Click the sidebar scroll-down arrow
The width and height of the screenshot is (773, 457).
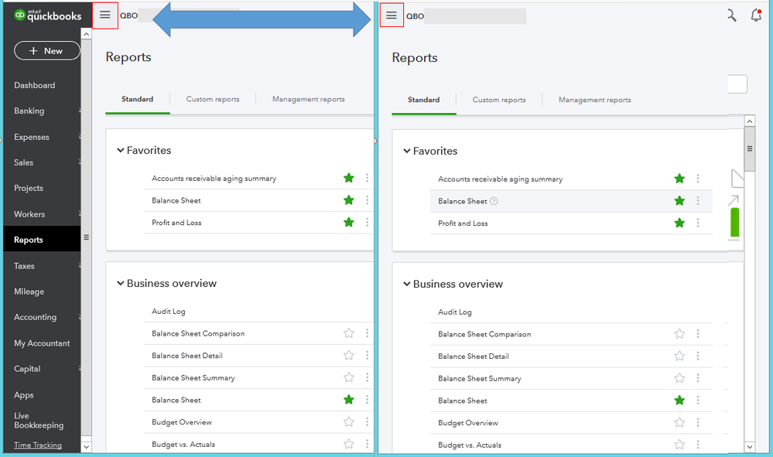pyautogui.click(x=86, y=447)
